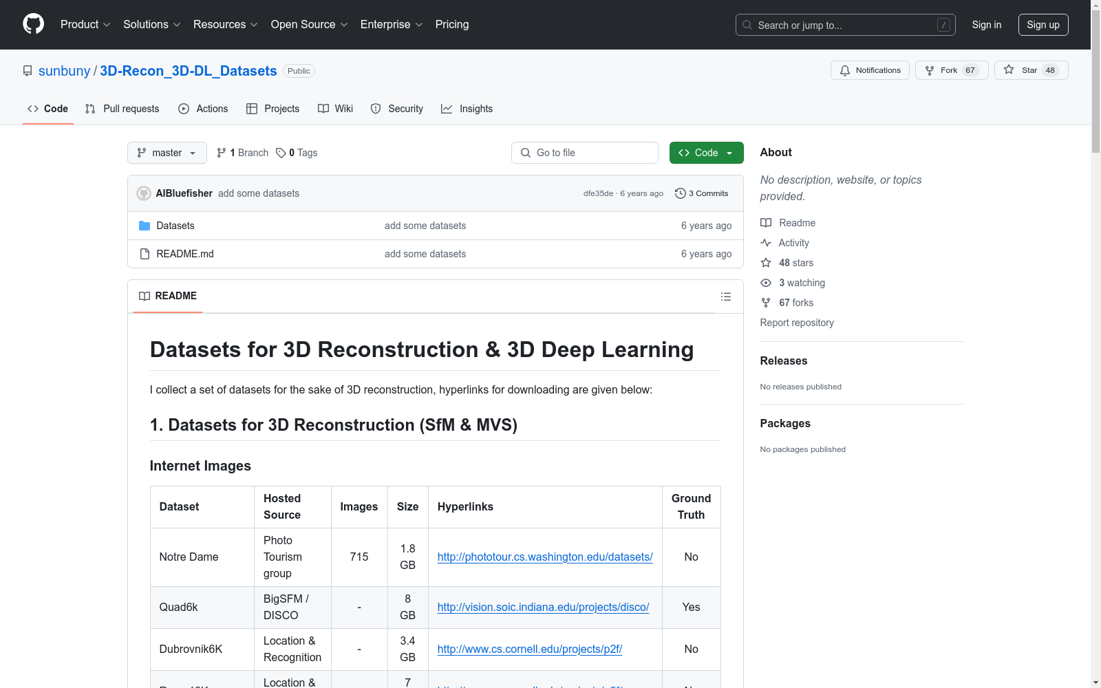This screenshot has width=1101, height=688.
Task: Click the pulse icon beside Activity
Action: click(766, 243)
